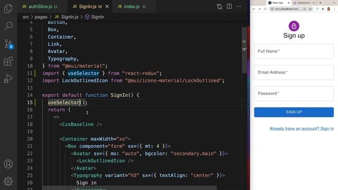Click CssBaseline tag on line 18
This screenshot has width=338, height=190.
78,125
